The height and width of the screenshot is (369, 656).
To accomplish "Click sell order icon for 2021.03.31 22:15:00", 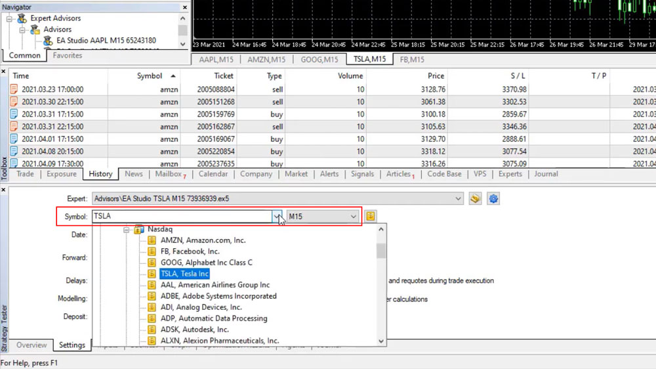I will click(14, 127).
